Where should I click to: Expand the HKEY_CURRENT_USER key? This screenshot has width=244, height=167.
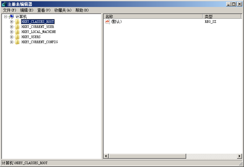point(11,27)
